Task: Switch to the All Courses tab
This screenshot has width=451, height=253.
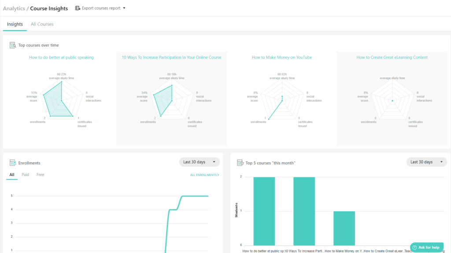Action: point(42,24)
